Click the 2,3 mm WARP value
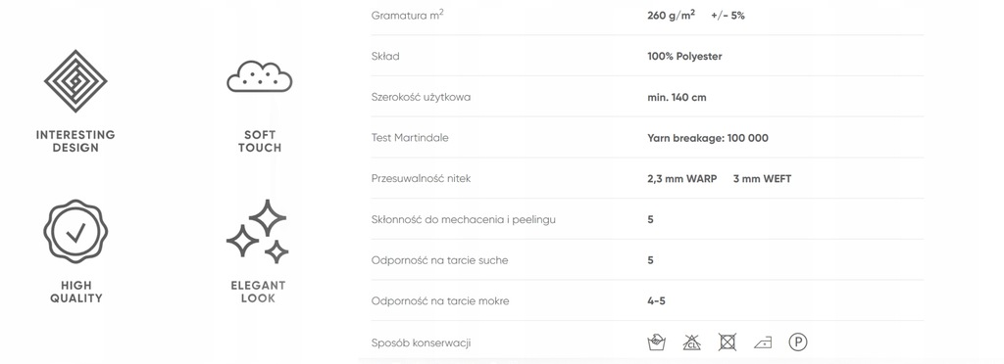This screenshot has height=364, width=1004. [x=682, y=179]
